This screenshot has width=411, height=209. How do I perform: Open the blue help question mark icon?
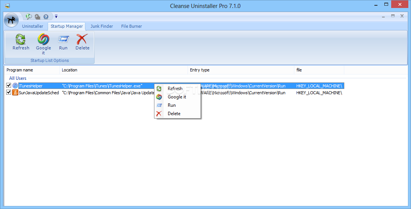(x=46, y=17)
